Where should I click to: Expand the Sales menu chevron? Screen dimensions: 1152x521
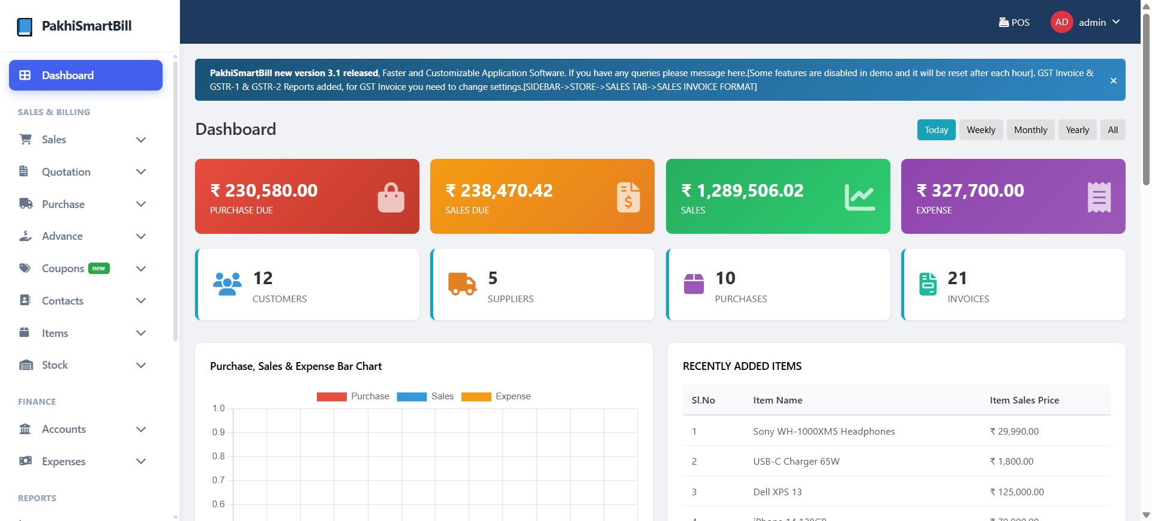click(x=141, y=140)
